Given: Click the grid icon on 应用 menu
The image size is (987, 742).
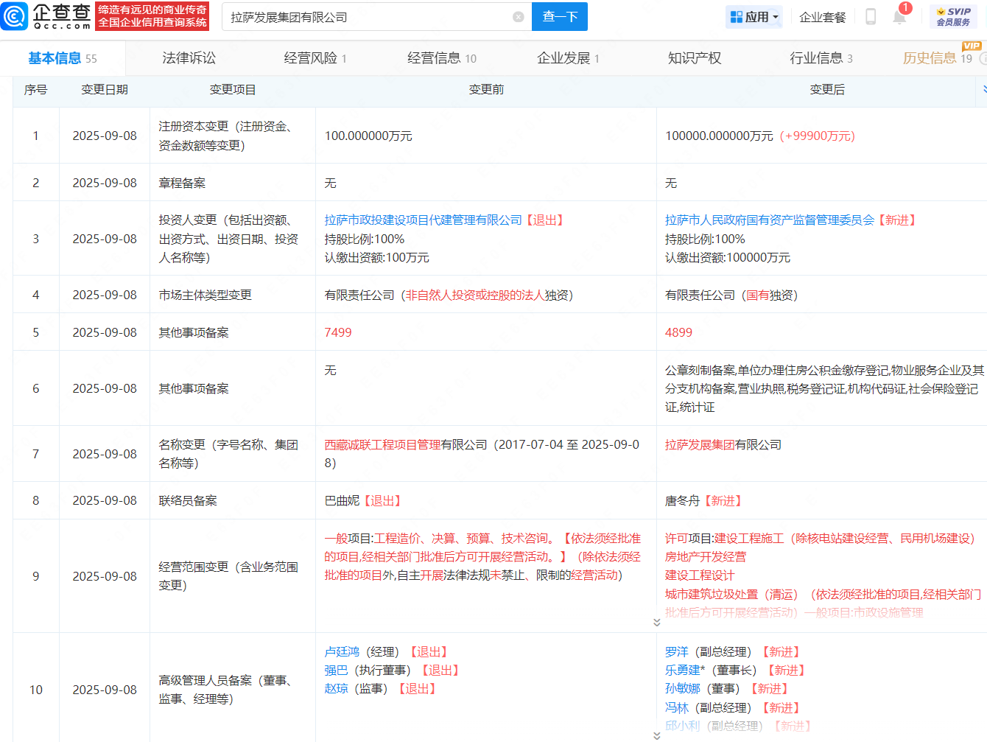Looking at the screenshot, I should [x=736, y=17].
